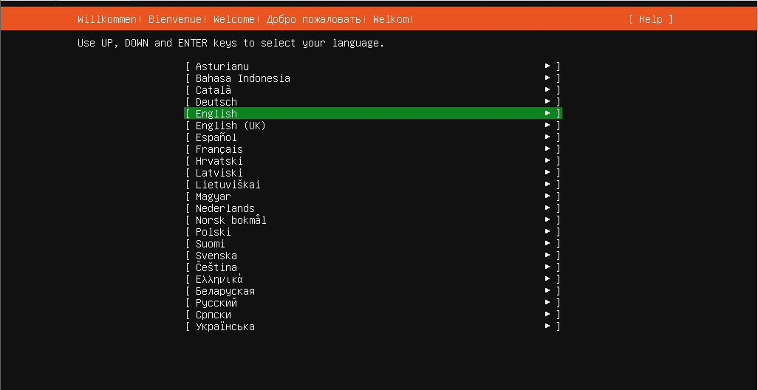Select Suomi language option
This screenshot has width=758, height=390.
click(x=211, y=244)
